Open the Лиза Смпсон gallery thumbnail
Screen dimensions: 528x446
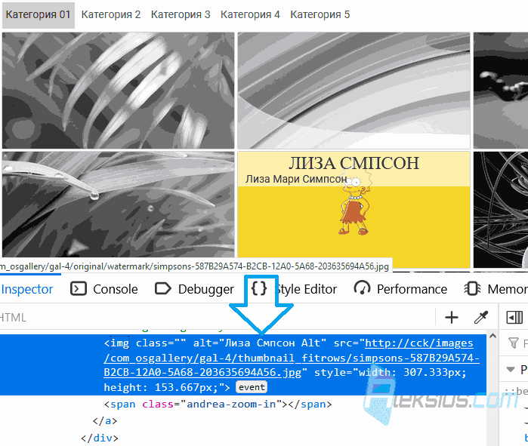pyautogui.click(x=354, y=210)
